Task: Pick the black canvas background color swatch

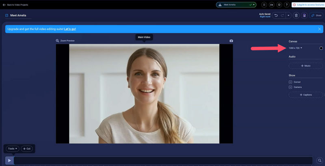Action: [321, 48]
